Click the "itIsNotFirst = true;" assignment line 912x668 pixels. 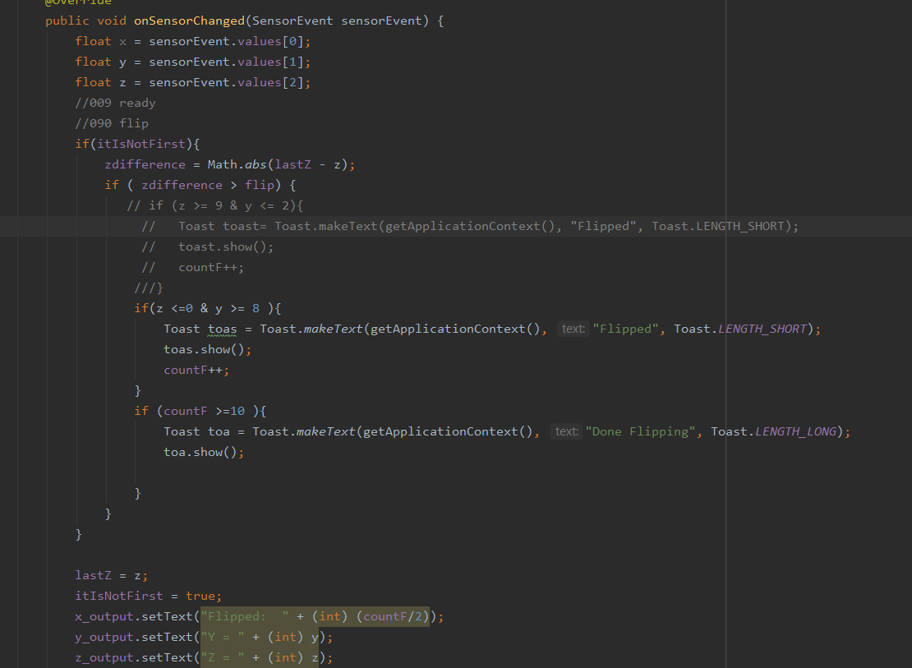[149, 596]
